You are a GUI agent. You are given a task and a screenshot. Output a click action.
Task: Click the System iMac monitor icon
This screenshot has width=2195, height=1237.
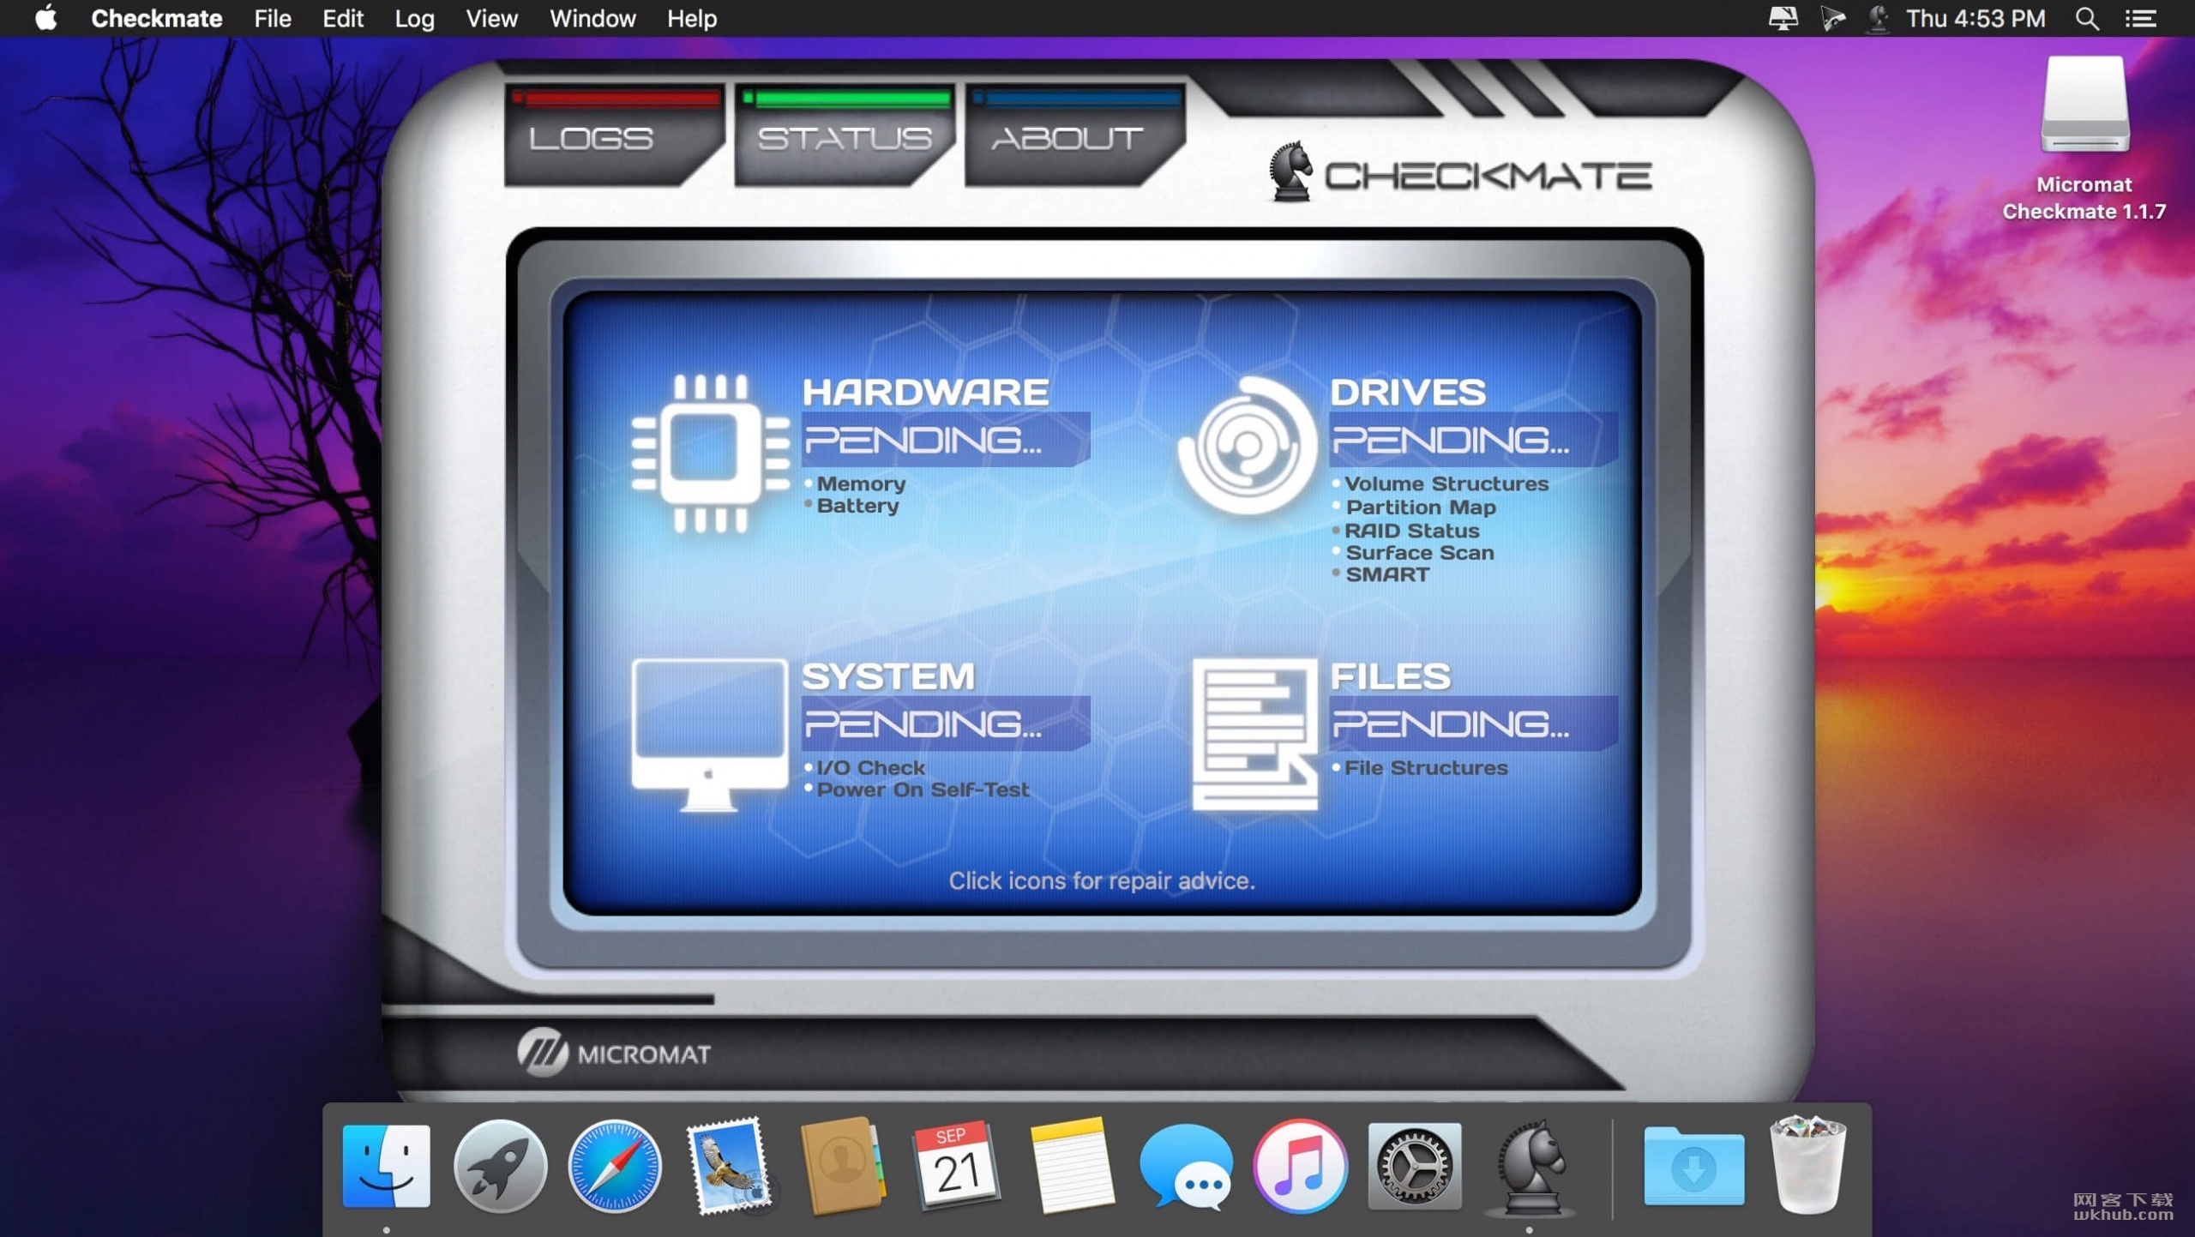709,735
